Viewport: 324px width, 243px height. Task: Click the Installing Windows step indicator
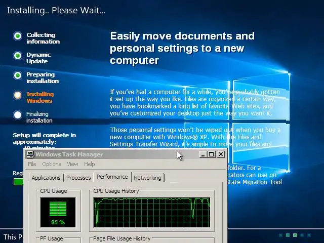pyautogui.click(x=18, y=95)
